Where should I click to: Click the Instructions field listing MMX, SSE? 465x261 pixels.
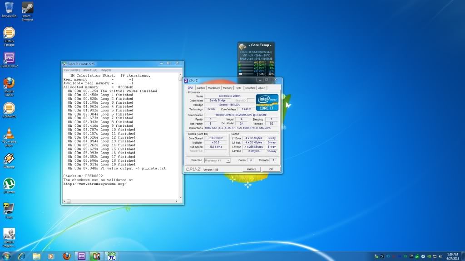241,128
